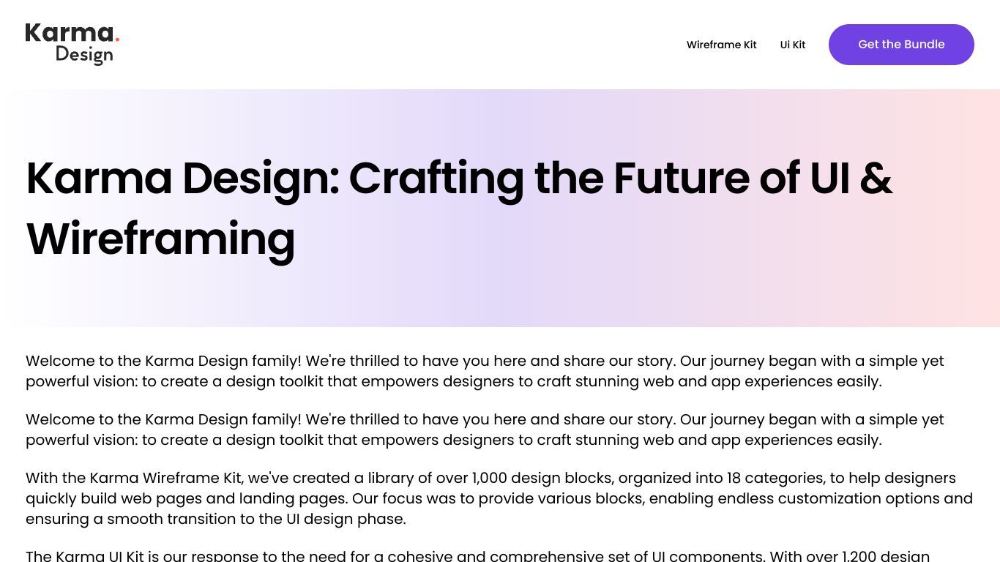Click the "Karma UI Kit" phrase in last paragraph
This screenshot has height=562, width=1000.
[x=100, y=556]
